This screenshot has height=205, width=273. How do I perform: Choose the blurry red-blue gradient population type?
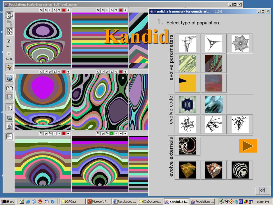214,83
